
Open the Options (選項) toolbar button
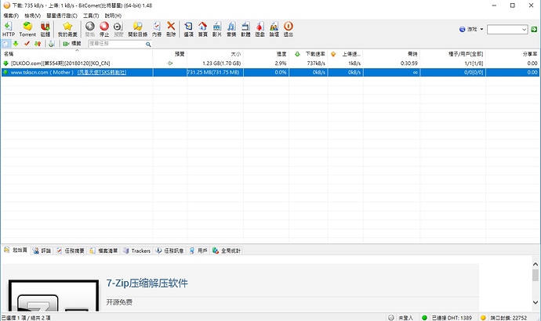188,29
